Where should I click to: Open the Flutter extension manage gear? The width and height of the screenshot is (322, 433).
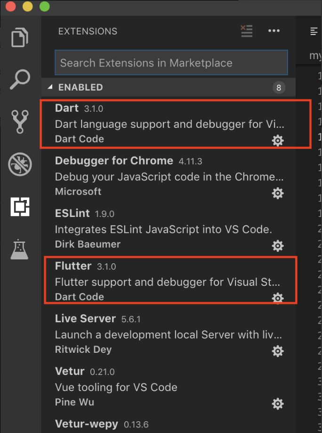[x=278, y=298]
